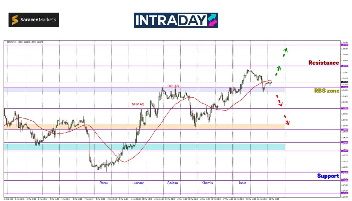Click the lower red arrow near orange zone
The height and width of the screenshot is (201, 352).
[x=286, y=120]
